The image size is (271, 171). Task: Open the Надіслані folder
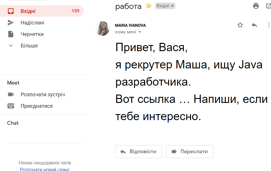[32, 23]
